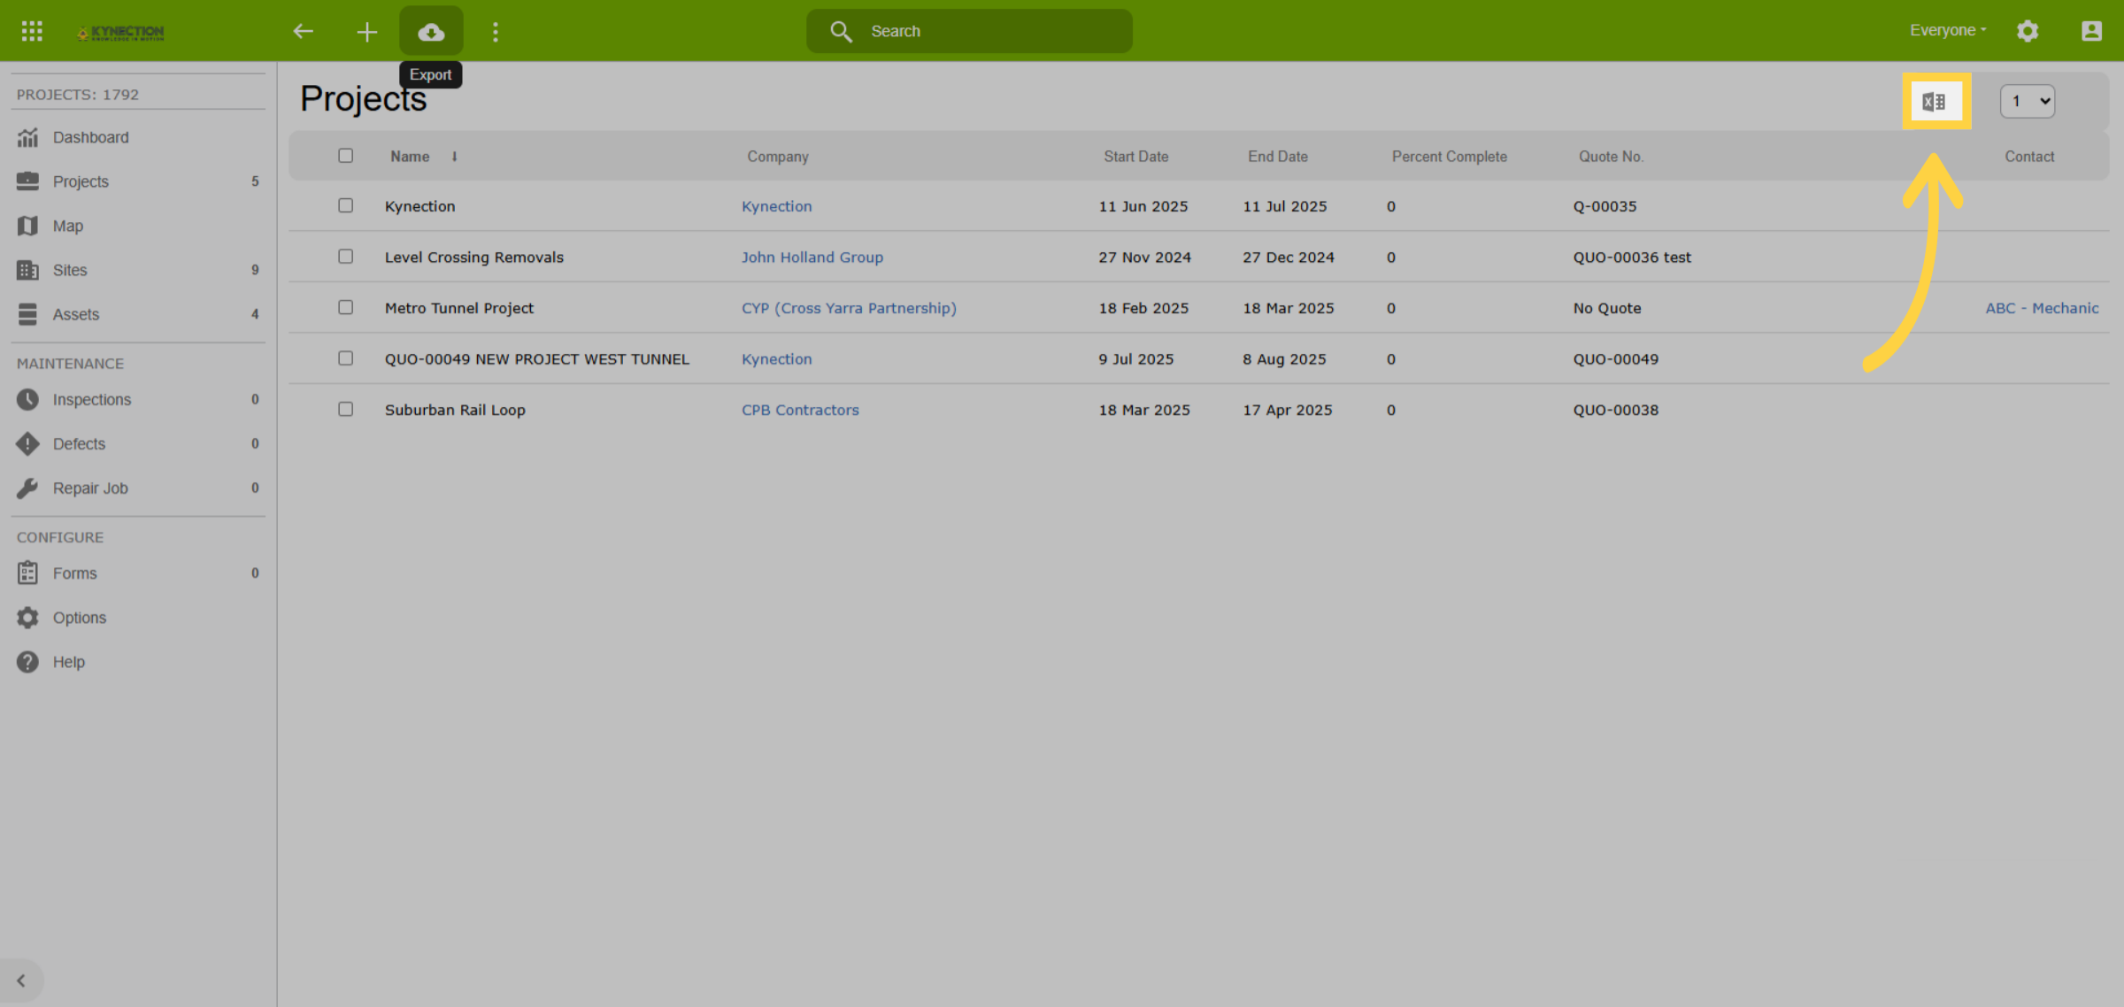2124x1007 pixels.
Task: Open the Level Crossing Removals project
Action: 474,258
